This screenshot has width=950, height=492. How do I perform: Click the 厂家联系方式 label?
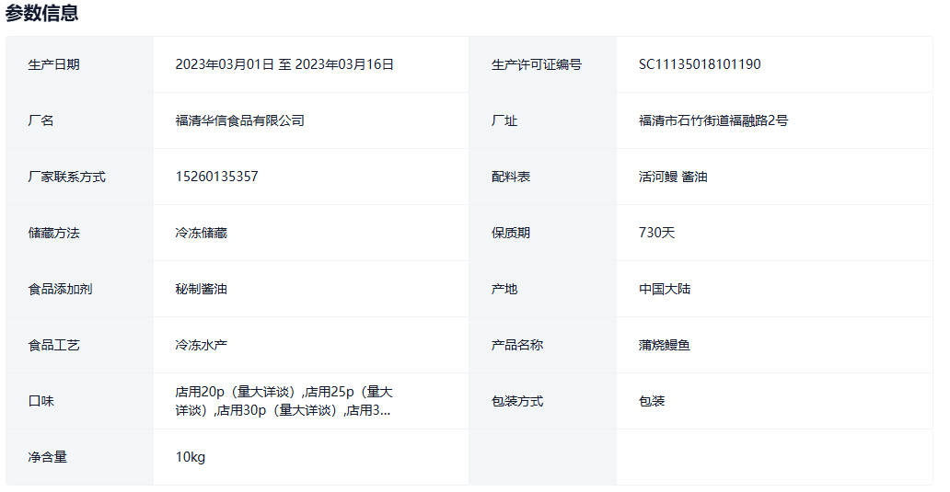[67, 177]
